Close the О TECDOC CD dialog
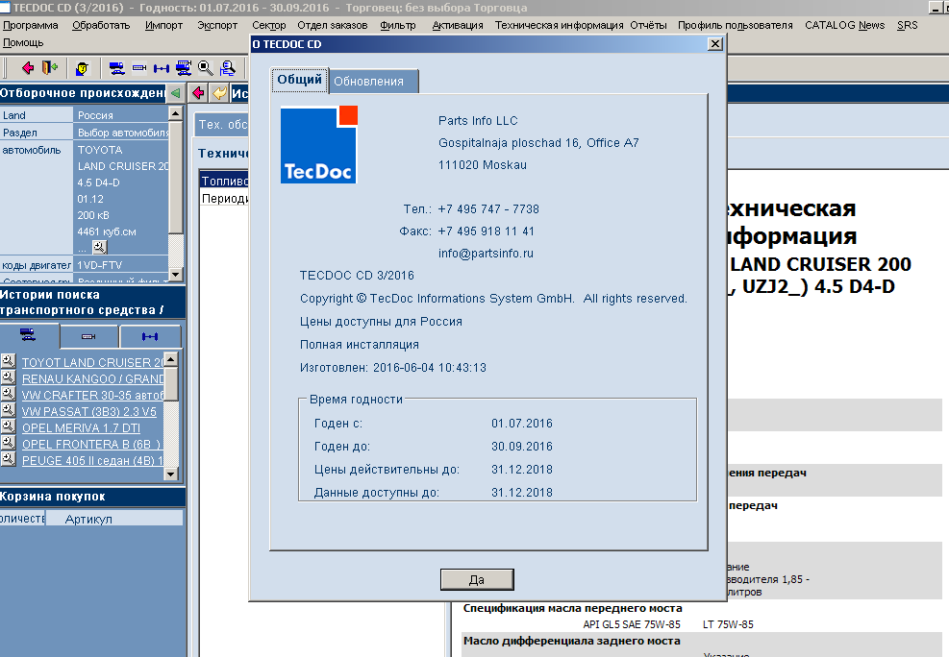949x657 pixels. [714, 44]
